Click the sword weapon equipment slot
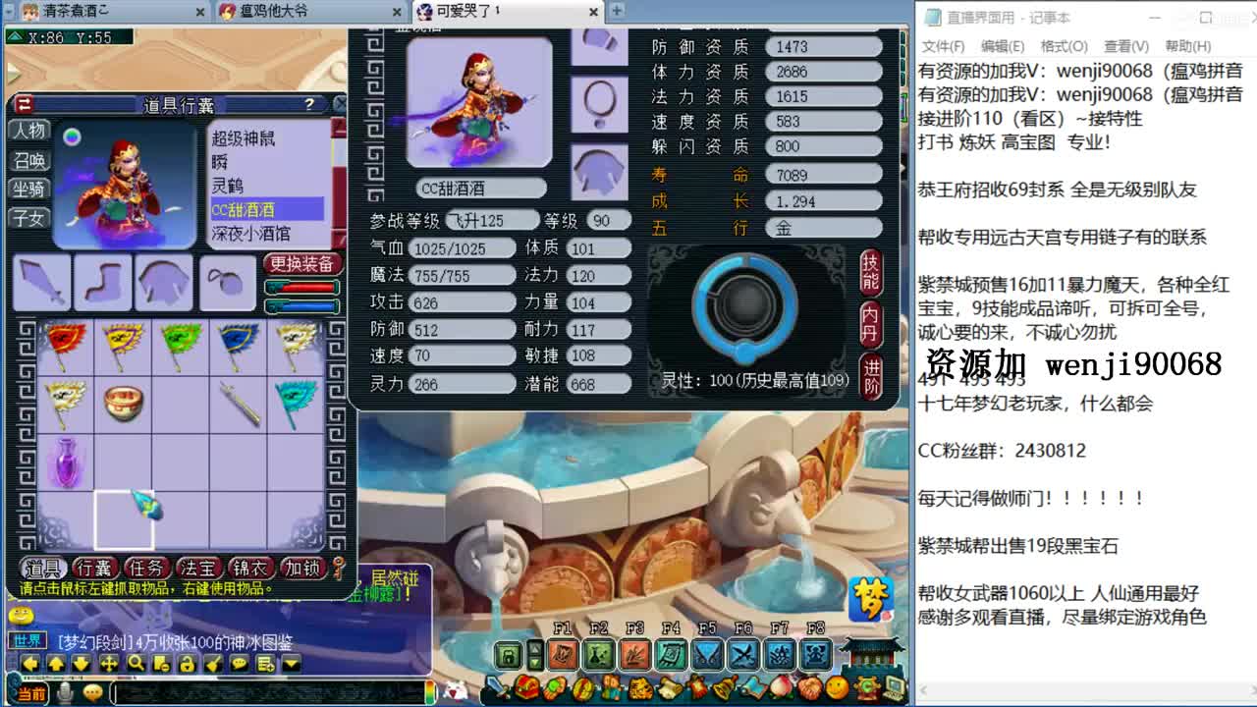The height and width of the screenshot is (707, 1257). 41,283
